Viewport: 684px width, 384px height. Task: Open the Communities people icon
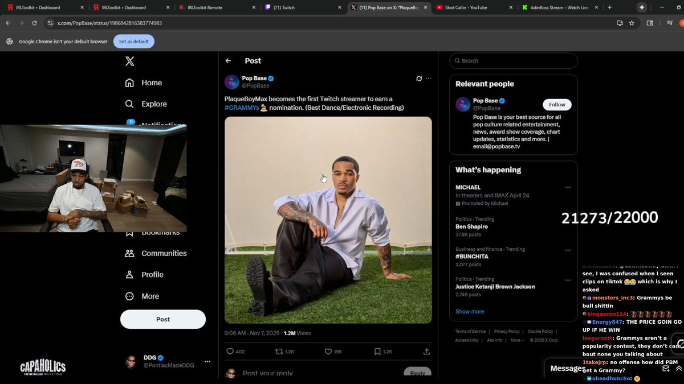130,253
